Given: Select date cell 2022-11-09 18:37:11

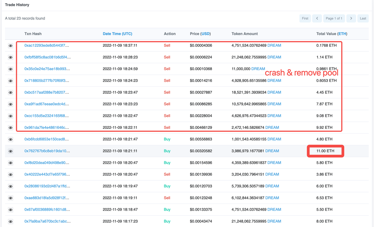Looking at the screenshot, I should point(120,46).
